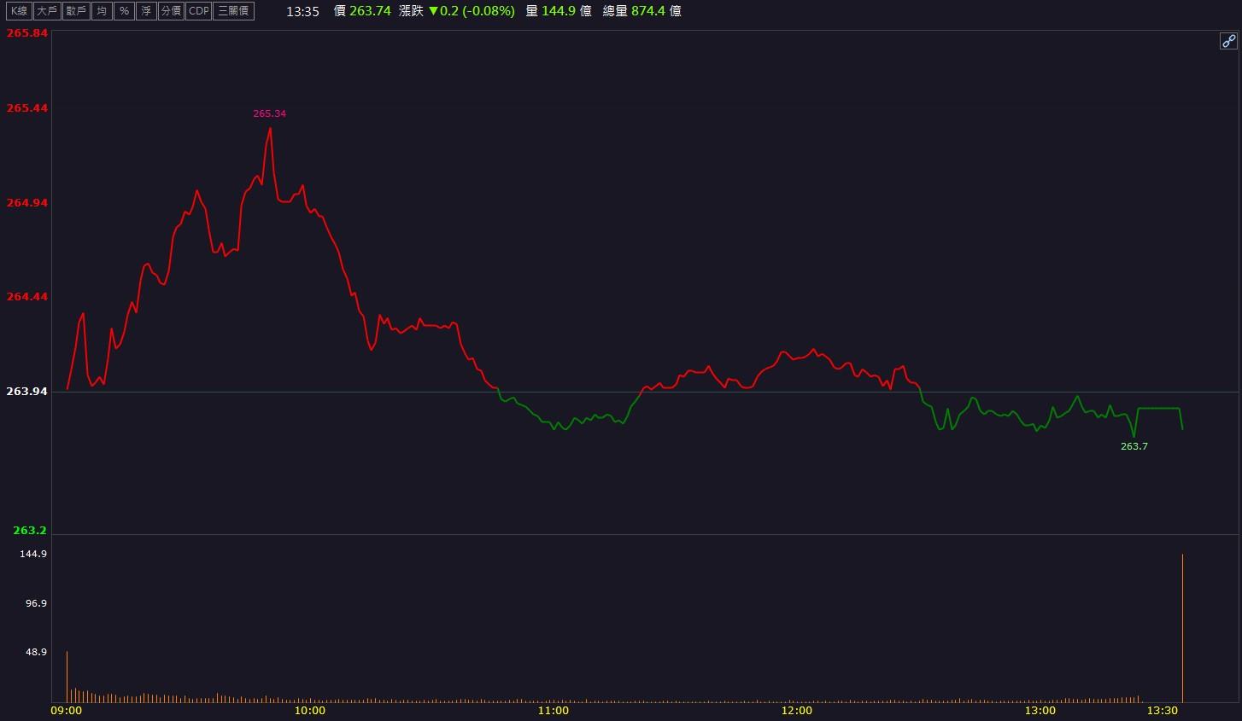
Task: Click the 11:00 time axis label
Action: [x=553, y=710]
